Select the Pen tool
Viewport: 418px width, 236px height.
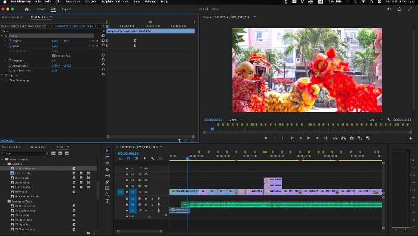107,182
